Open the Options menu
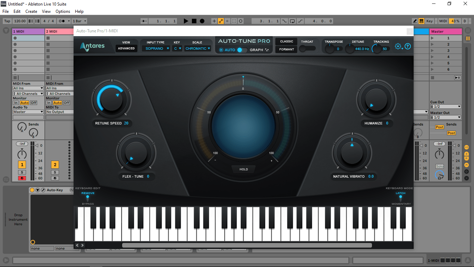474x267 pixels. [63, 11]
